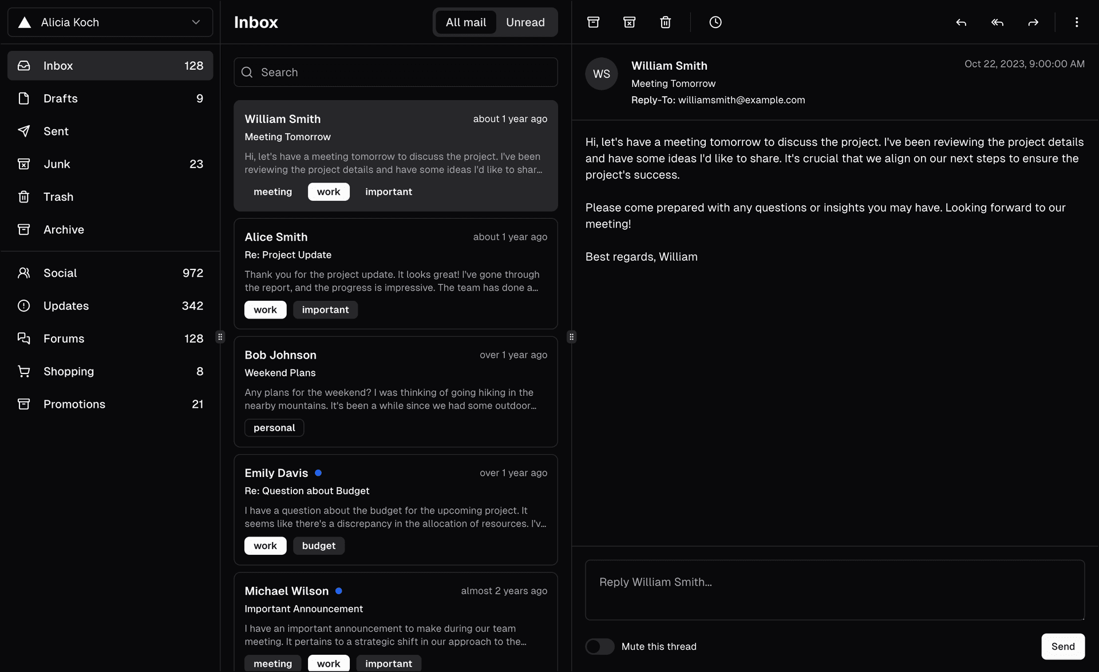Viewport: 1099px width, 672px height.
Task: Open Social folder with 972 unread
Action: pos(110,273)
